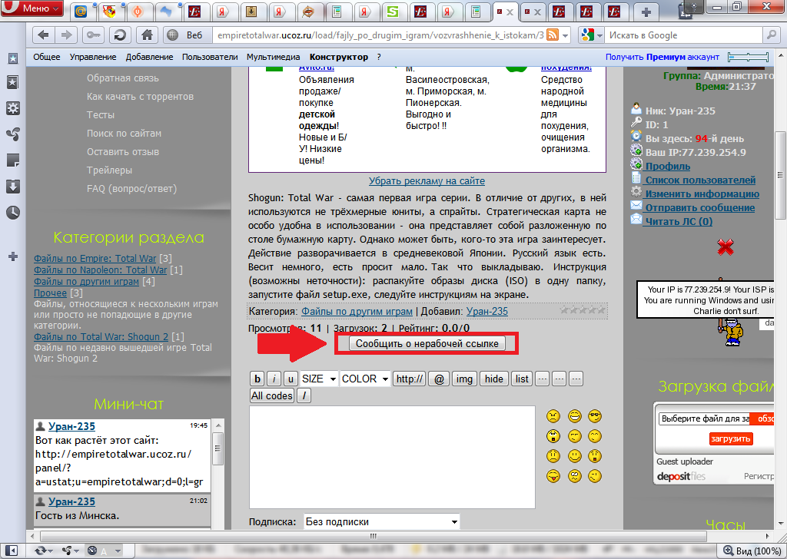Click the comment text area
The height and width of the screenshot is (559, 787).
(x=392, y=457)
